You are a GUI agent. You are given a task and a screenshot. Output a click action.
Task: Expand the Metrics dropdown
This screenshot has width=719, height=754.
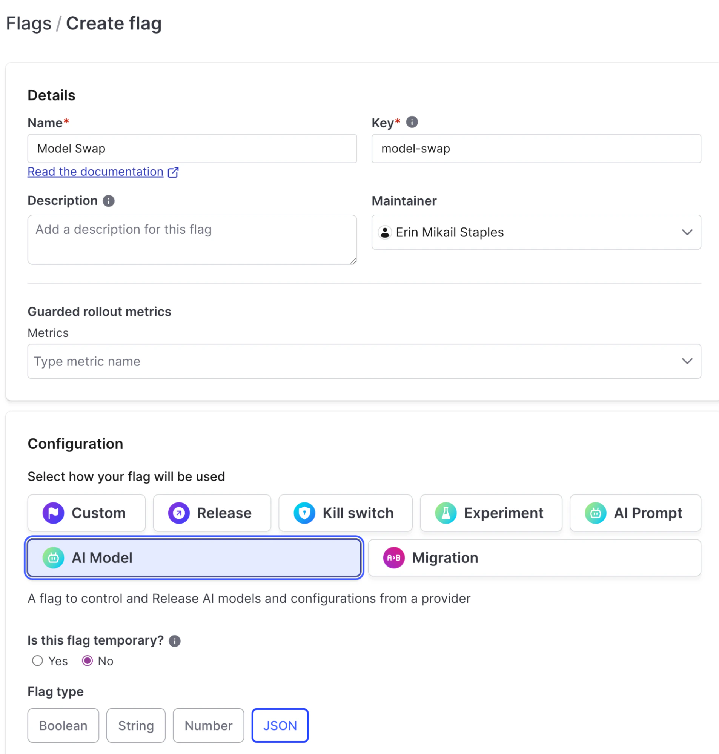[687, 361]
